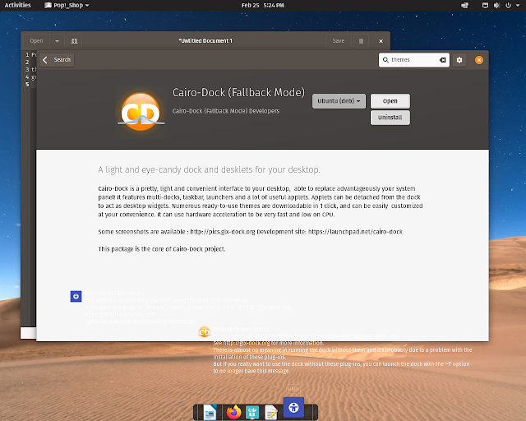This screenshot has height=421, width=526.
Task: Close the text editor window
Action: click(x=381, y=41)
